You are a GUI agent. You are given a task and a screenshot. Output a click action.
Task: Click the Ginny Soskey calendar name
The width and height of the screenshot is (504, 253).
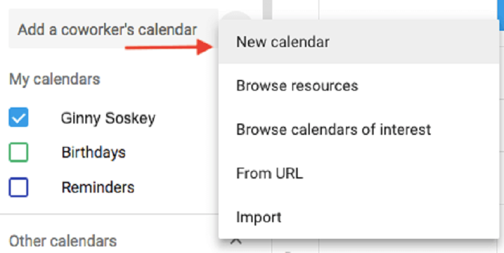pos(108,118)
